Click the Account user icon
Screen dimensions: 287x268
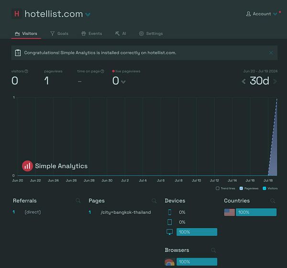pos(248,14)
